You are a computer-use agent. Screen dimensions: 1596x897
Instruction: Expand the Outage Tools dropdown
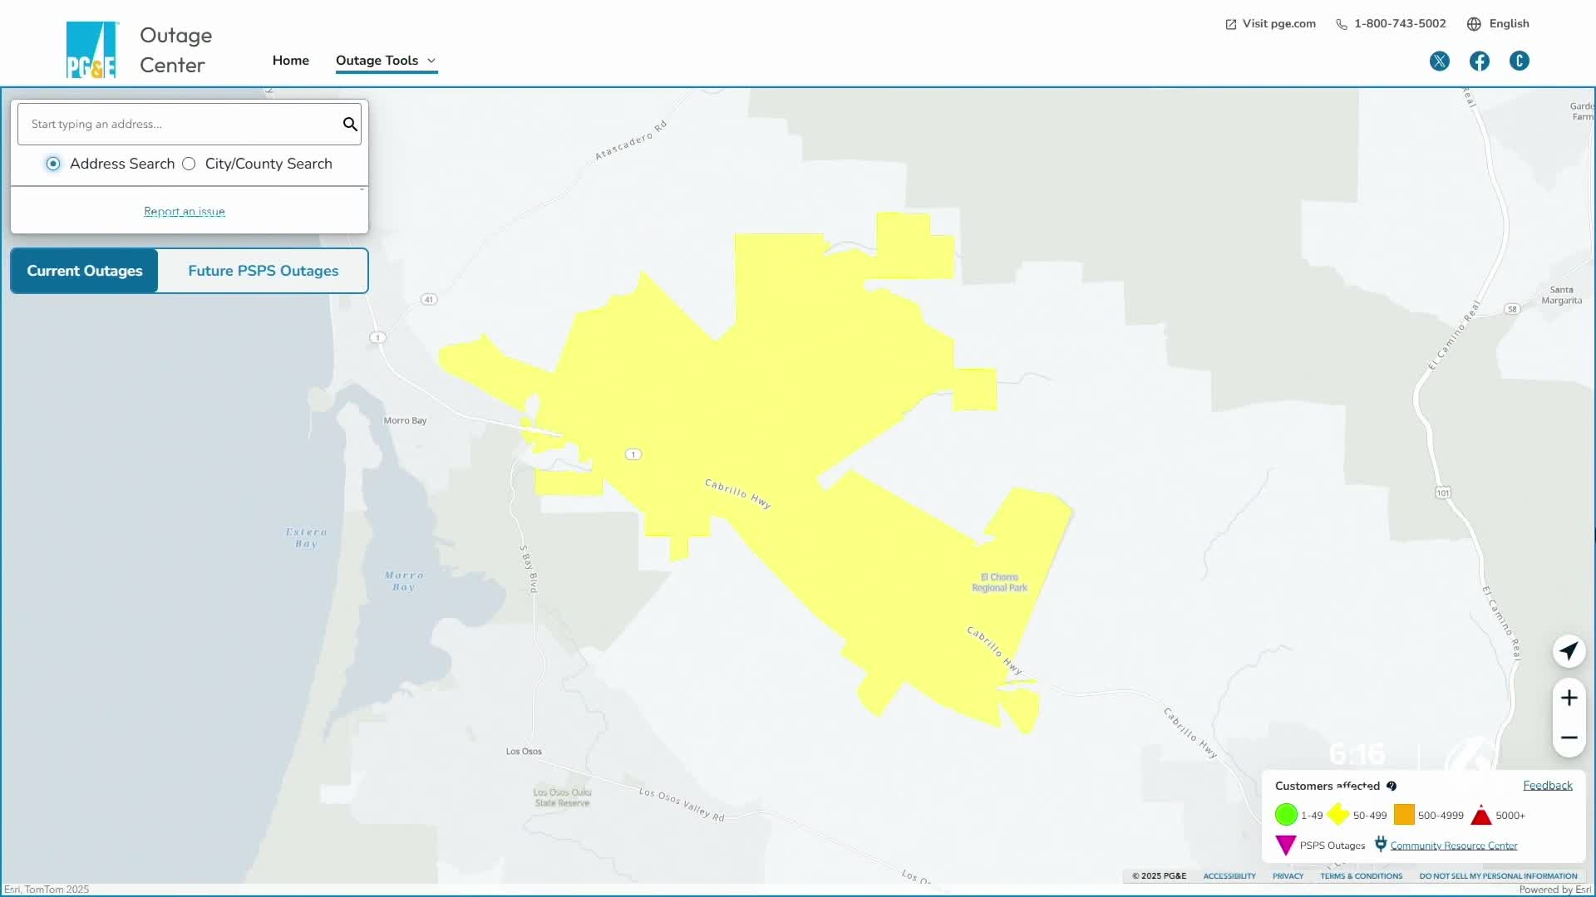386,61
